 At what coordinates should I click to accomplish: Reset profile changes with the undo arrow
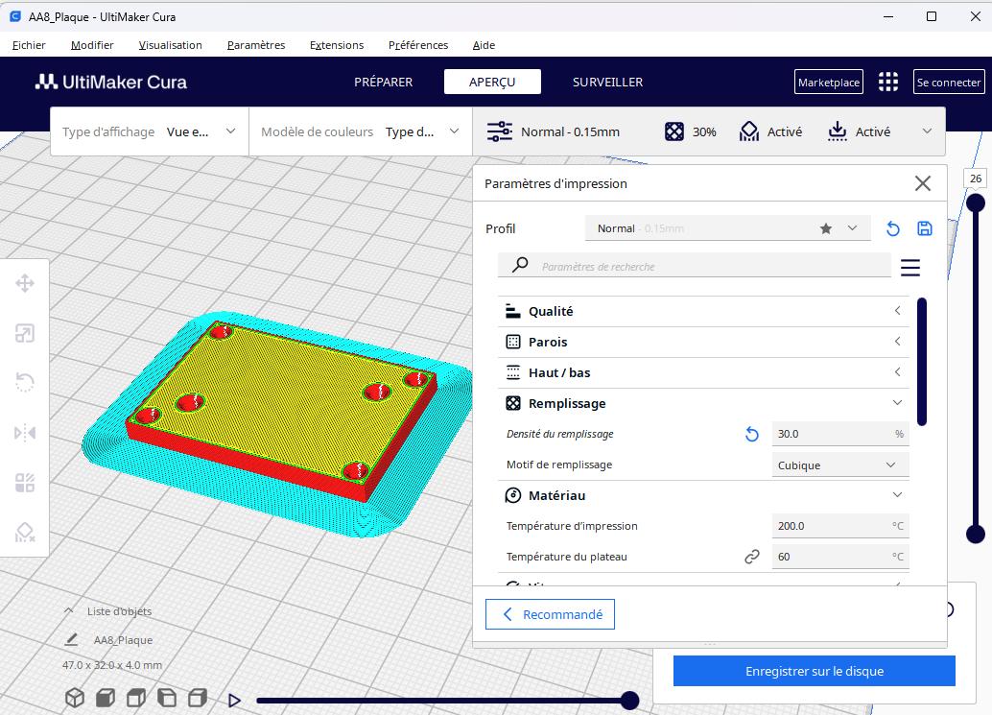(x=892, y=228)
